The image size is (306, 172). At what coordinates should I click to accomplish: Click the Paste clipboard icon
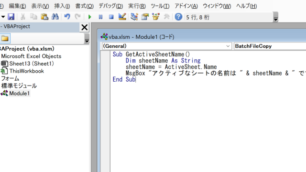(44, 17)
